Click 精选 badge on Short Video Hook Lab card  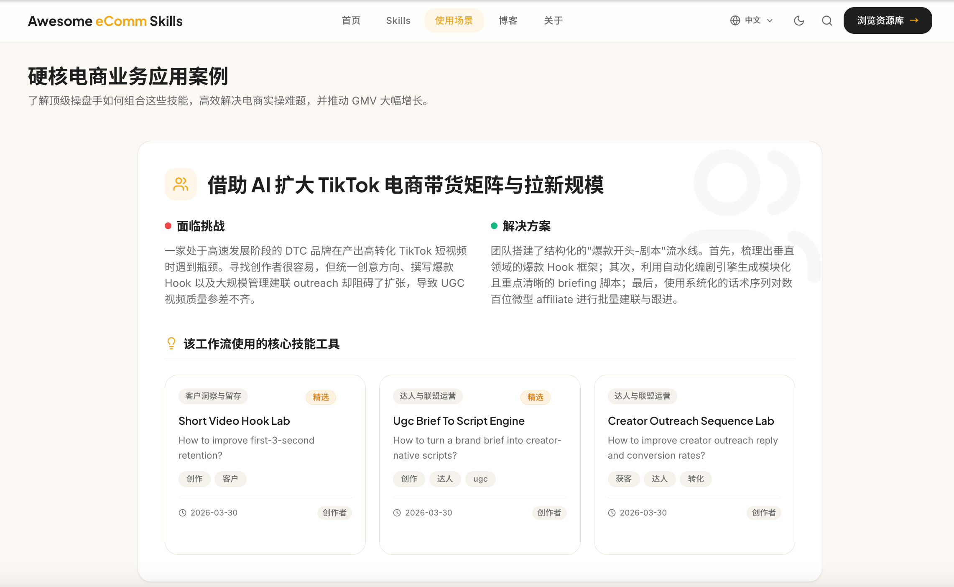(x=321, y=397)
